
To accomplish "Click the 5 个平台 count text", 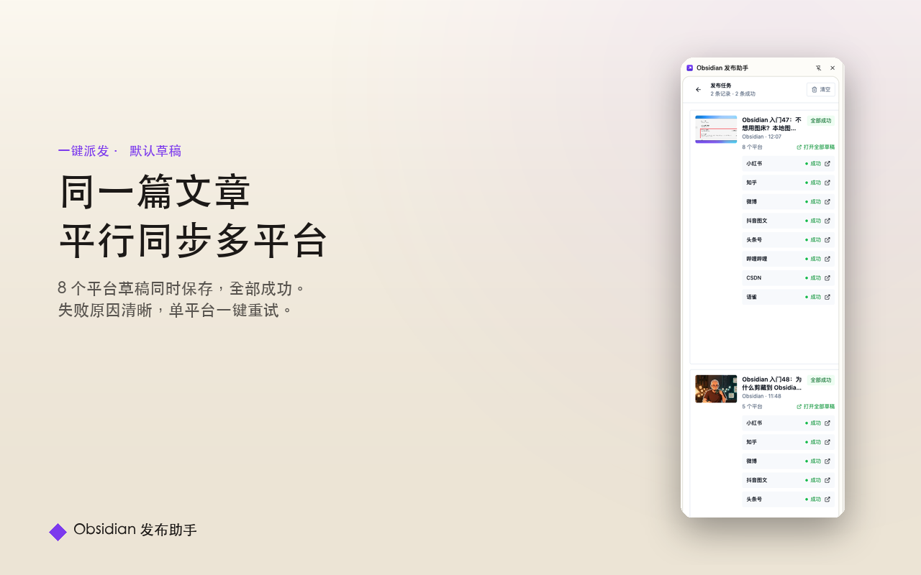I will [753, 406].
